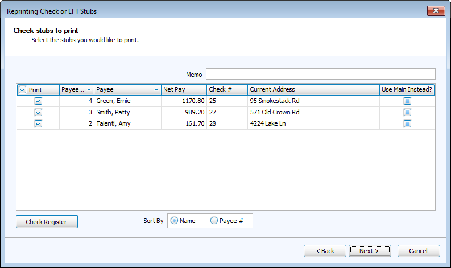Enable Use Main Instead for Green, Ernie
Image resolution: width=451 pixels, height=268 pixels.
(x=407, y=101)
